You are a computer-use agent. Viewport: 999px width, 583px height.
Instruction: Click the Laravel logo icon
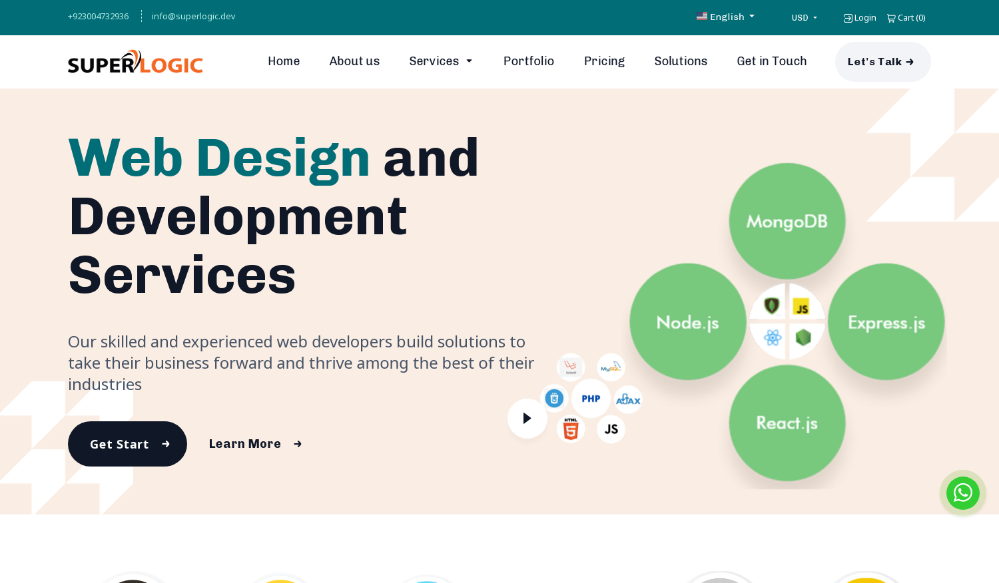pos(571,367)
